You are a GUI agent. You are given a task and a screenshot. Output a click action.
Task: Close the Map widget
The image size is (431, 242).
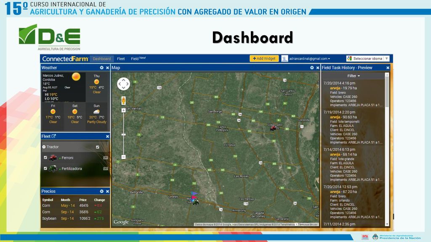pyautogui.click(x=318, y=68)
